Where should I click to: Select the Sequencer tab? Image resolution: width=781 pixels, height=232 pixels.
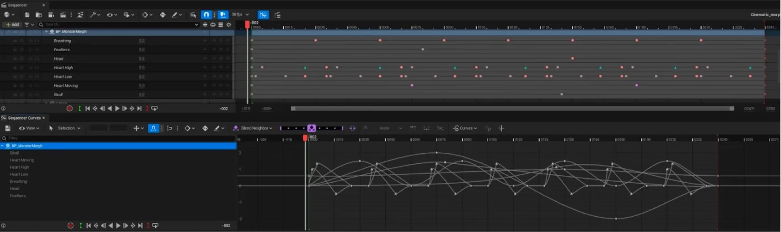pyautogui.click(x=18, y=5)
